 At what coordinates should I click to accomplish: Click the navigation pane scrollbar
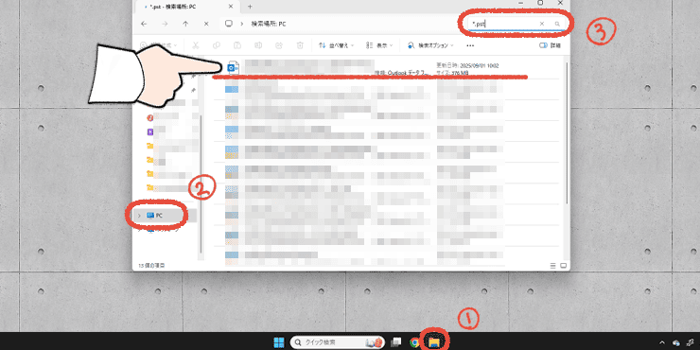(201, 183)
